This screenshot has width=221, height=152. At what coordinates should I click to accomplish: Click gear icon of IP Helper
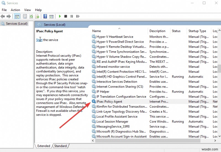click(x=94, y=91)
